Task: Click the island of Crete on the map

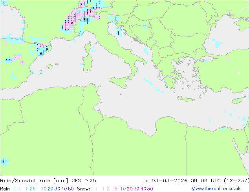Action: click(x=186, y=99)
